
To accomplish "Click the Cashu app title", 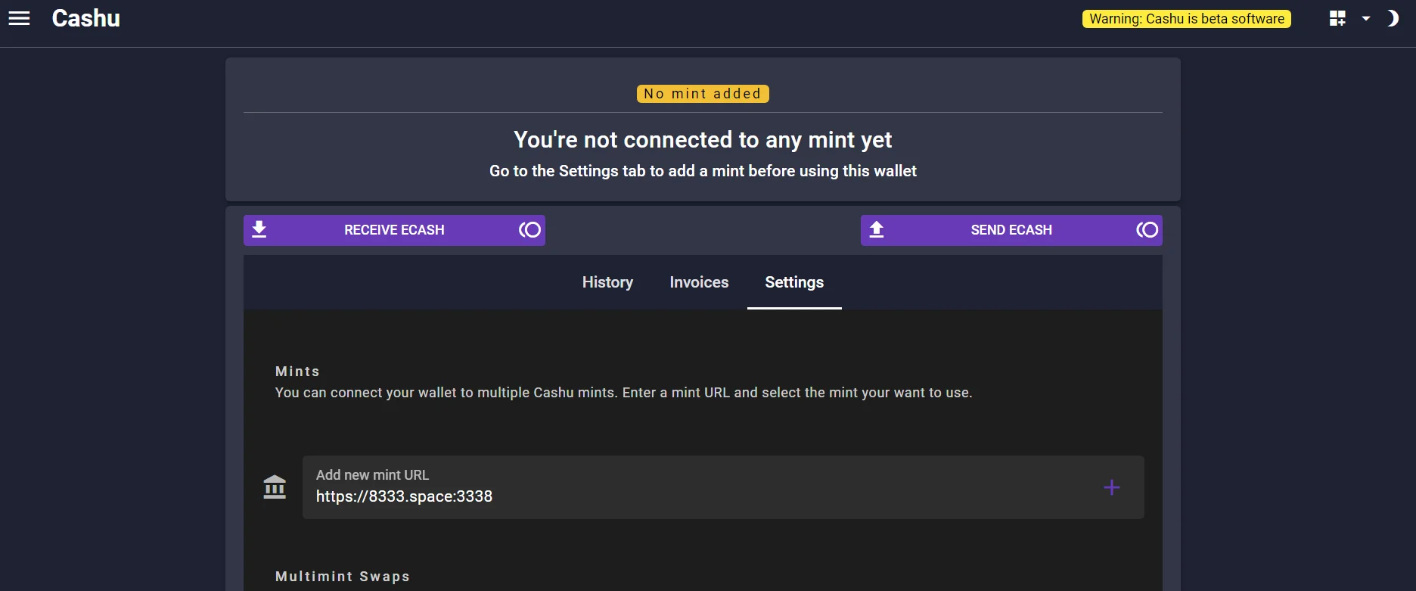I will [85, 18].
